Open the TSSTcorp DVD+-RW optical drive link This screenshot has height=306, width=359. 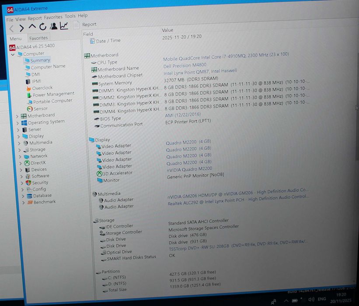click(x=238, y=245)
